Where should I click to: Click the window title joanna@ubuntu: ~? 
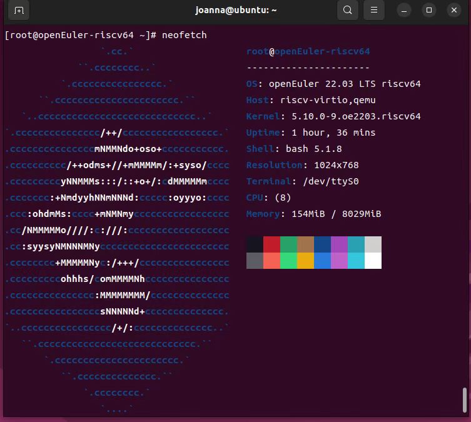point(236,10)
